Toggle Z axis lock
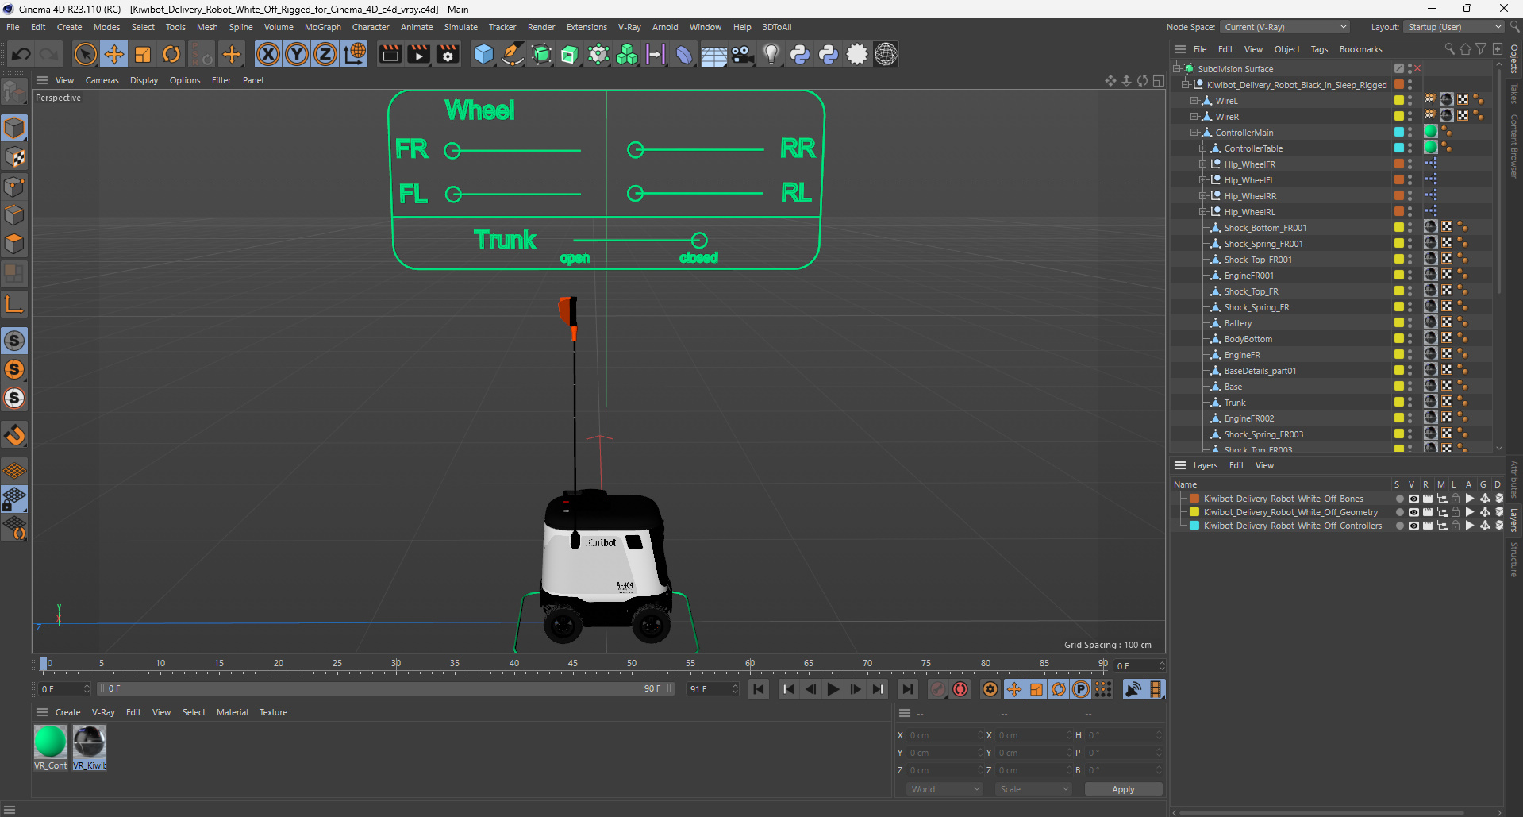The image size is (1523, 817). point(325,54)
